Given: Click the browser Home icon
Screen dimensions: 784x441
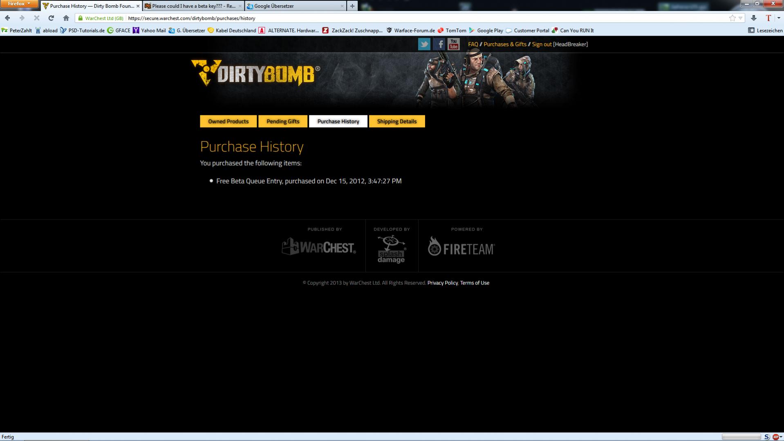Looking at the screenshot, I should (66, 18).
